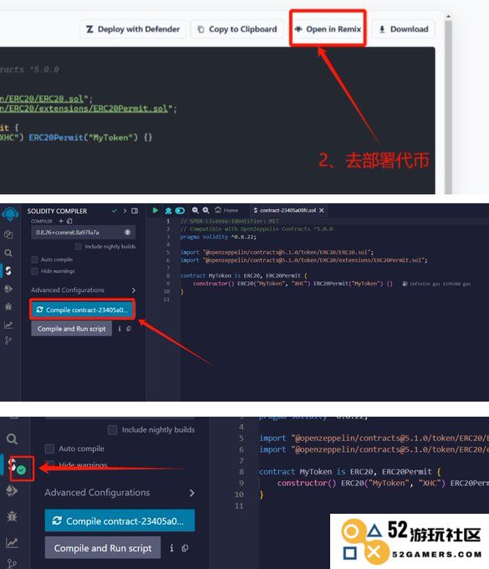Viewport: 489px width, 569px height.
Task: Open Deploy and run transactions icon, bottom sidebar
Action: coord(12,490)
